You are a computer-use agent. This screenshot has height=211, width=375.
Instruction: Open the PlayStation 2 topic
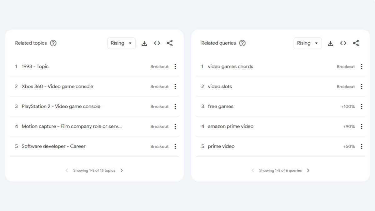[61, 107]
